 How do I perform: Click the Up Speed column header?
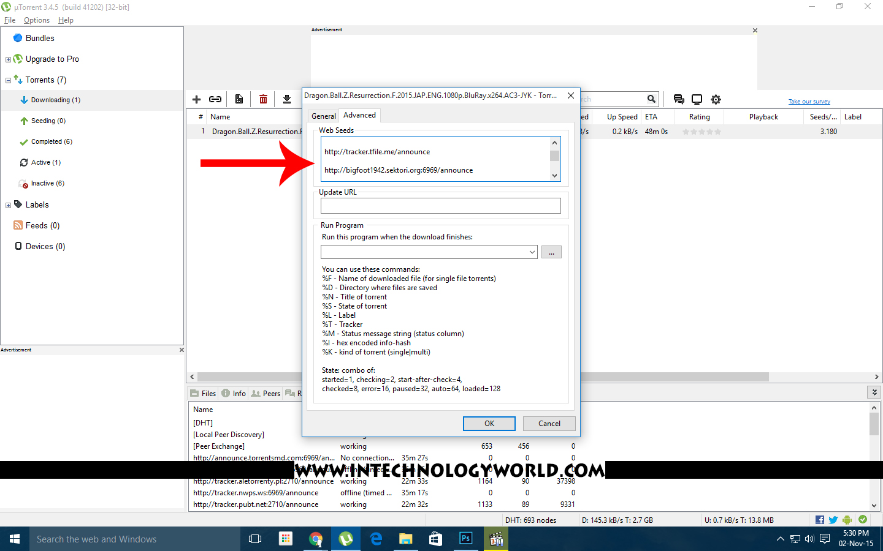tap(622, 117)
